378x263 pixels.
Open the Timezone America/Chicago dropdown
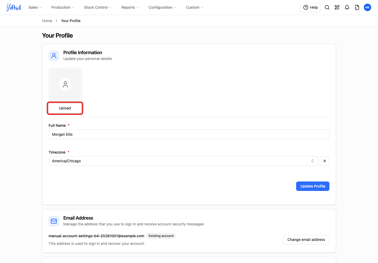tap(183, 161)
